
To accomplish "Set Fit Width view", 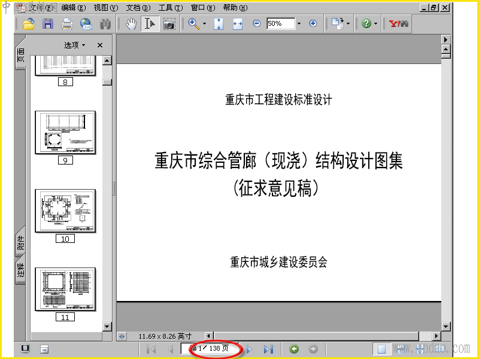I will click(x=237, y=23).
